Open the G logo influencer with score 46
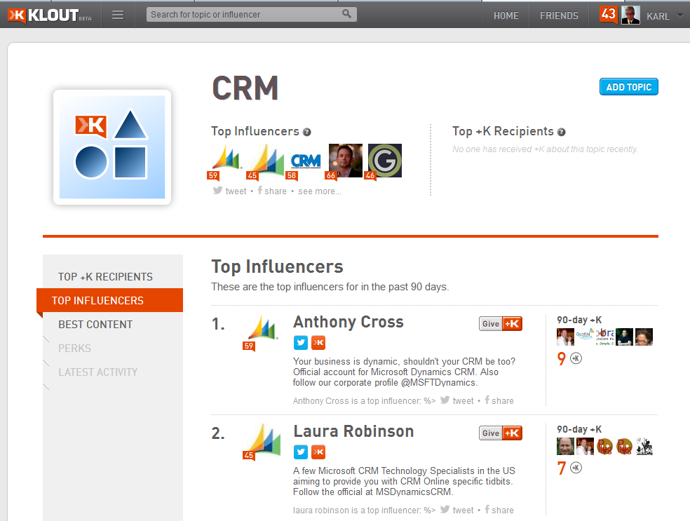The height and width of the screenshot is (521, 690). 384,161
